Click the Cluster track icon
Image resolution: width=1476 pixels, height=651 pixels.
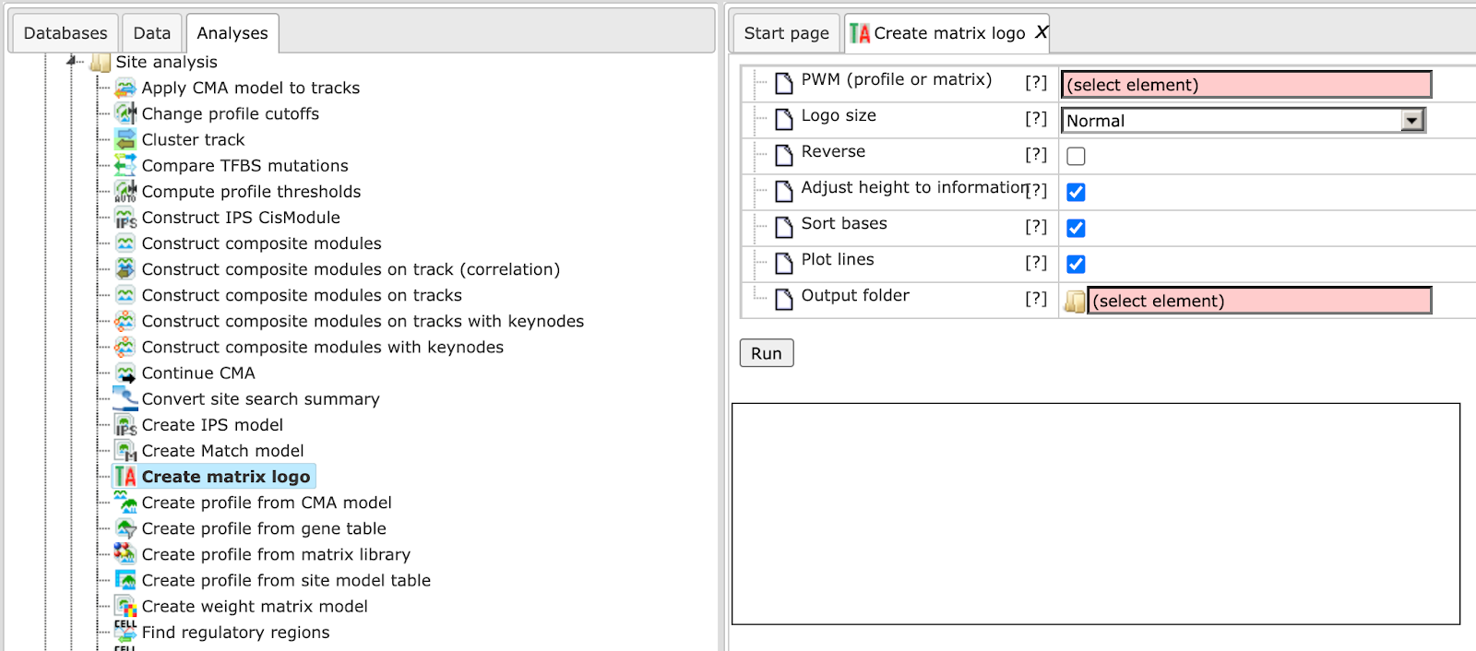pyautogui.click(x=125, y=140)
